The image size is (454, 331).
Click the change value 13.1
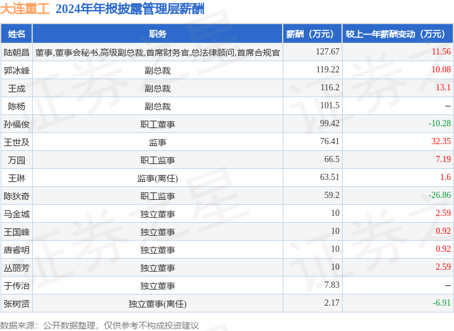[443, 87]
